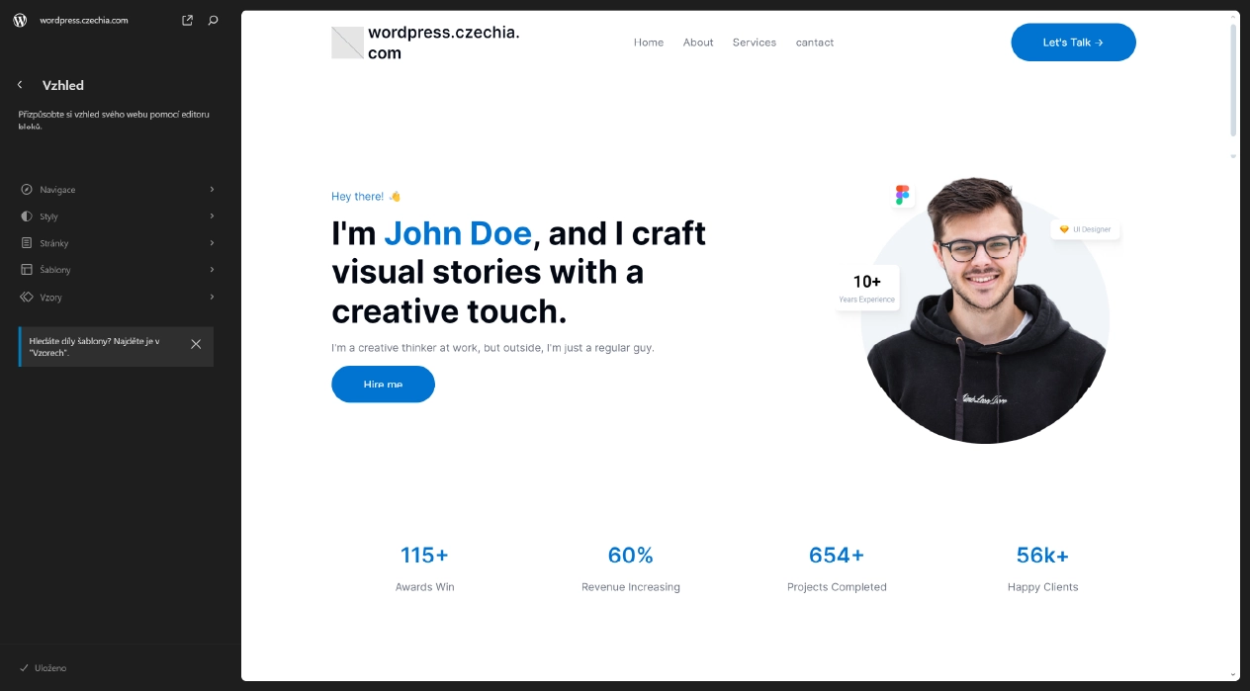
Task: Expand Navigace with its chevron
Action: 212,189
